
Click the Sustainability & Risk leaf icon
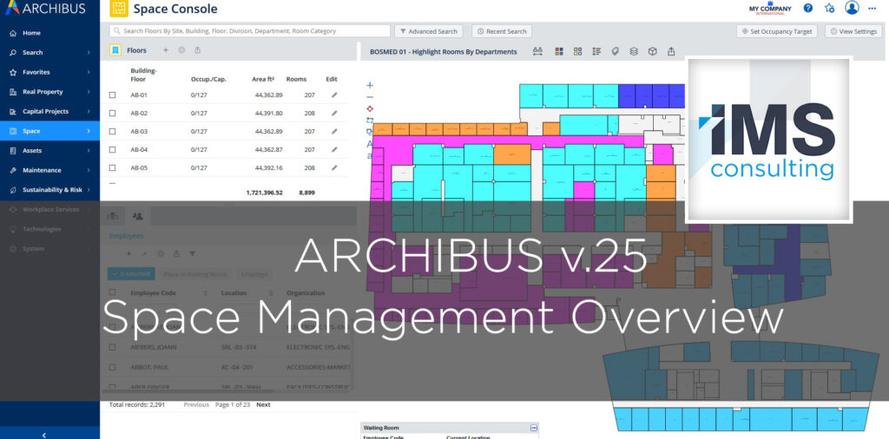pyautogui.click(x=13, y=190)
